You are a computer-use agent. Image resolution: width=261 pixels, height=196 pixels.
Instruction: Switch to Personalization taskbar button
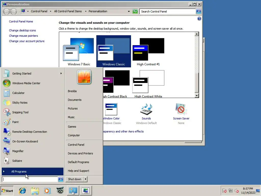click(86, 190)
